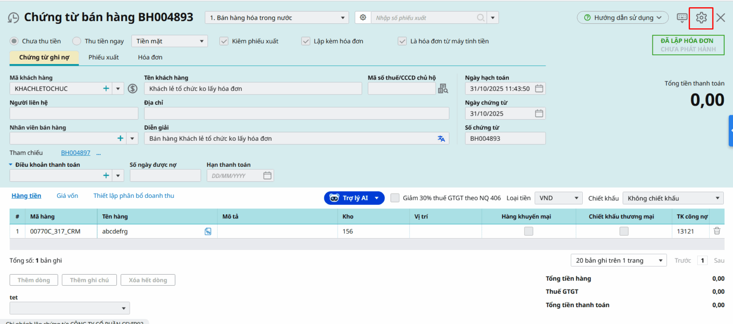This screenshot has height=324, width=733.
Task: Open the Giá vốn tab
Action: tap(67, 196)
